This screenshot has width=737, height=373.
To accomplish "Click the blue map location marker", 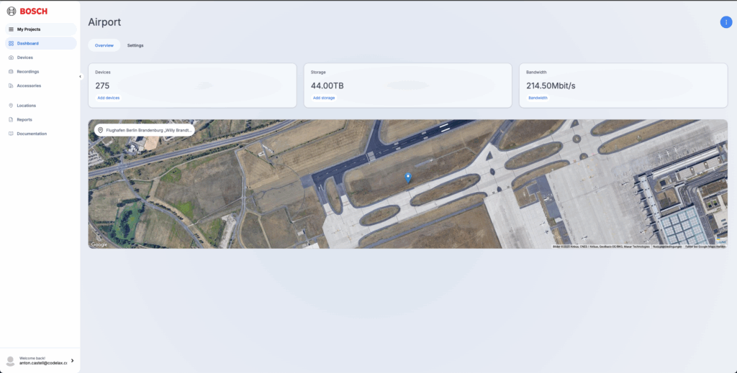I will (x=408, y=178).
